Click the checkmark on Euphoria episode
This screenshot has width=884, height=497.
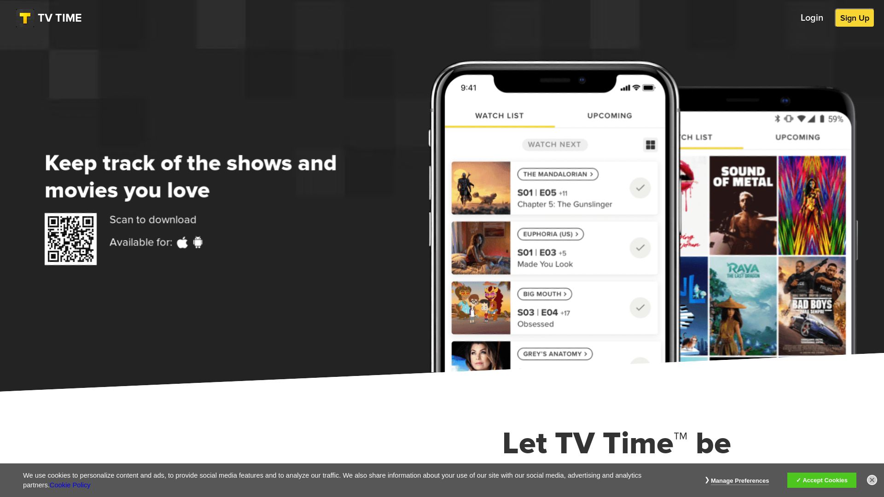[640, 248]
